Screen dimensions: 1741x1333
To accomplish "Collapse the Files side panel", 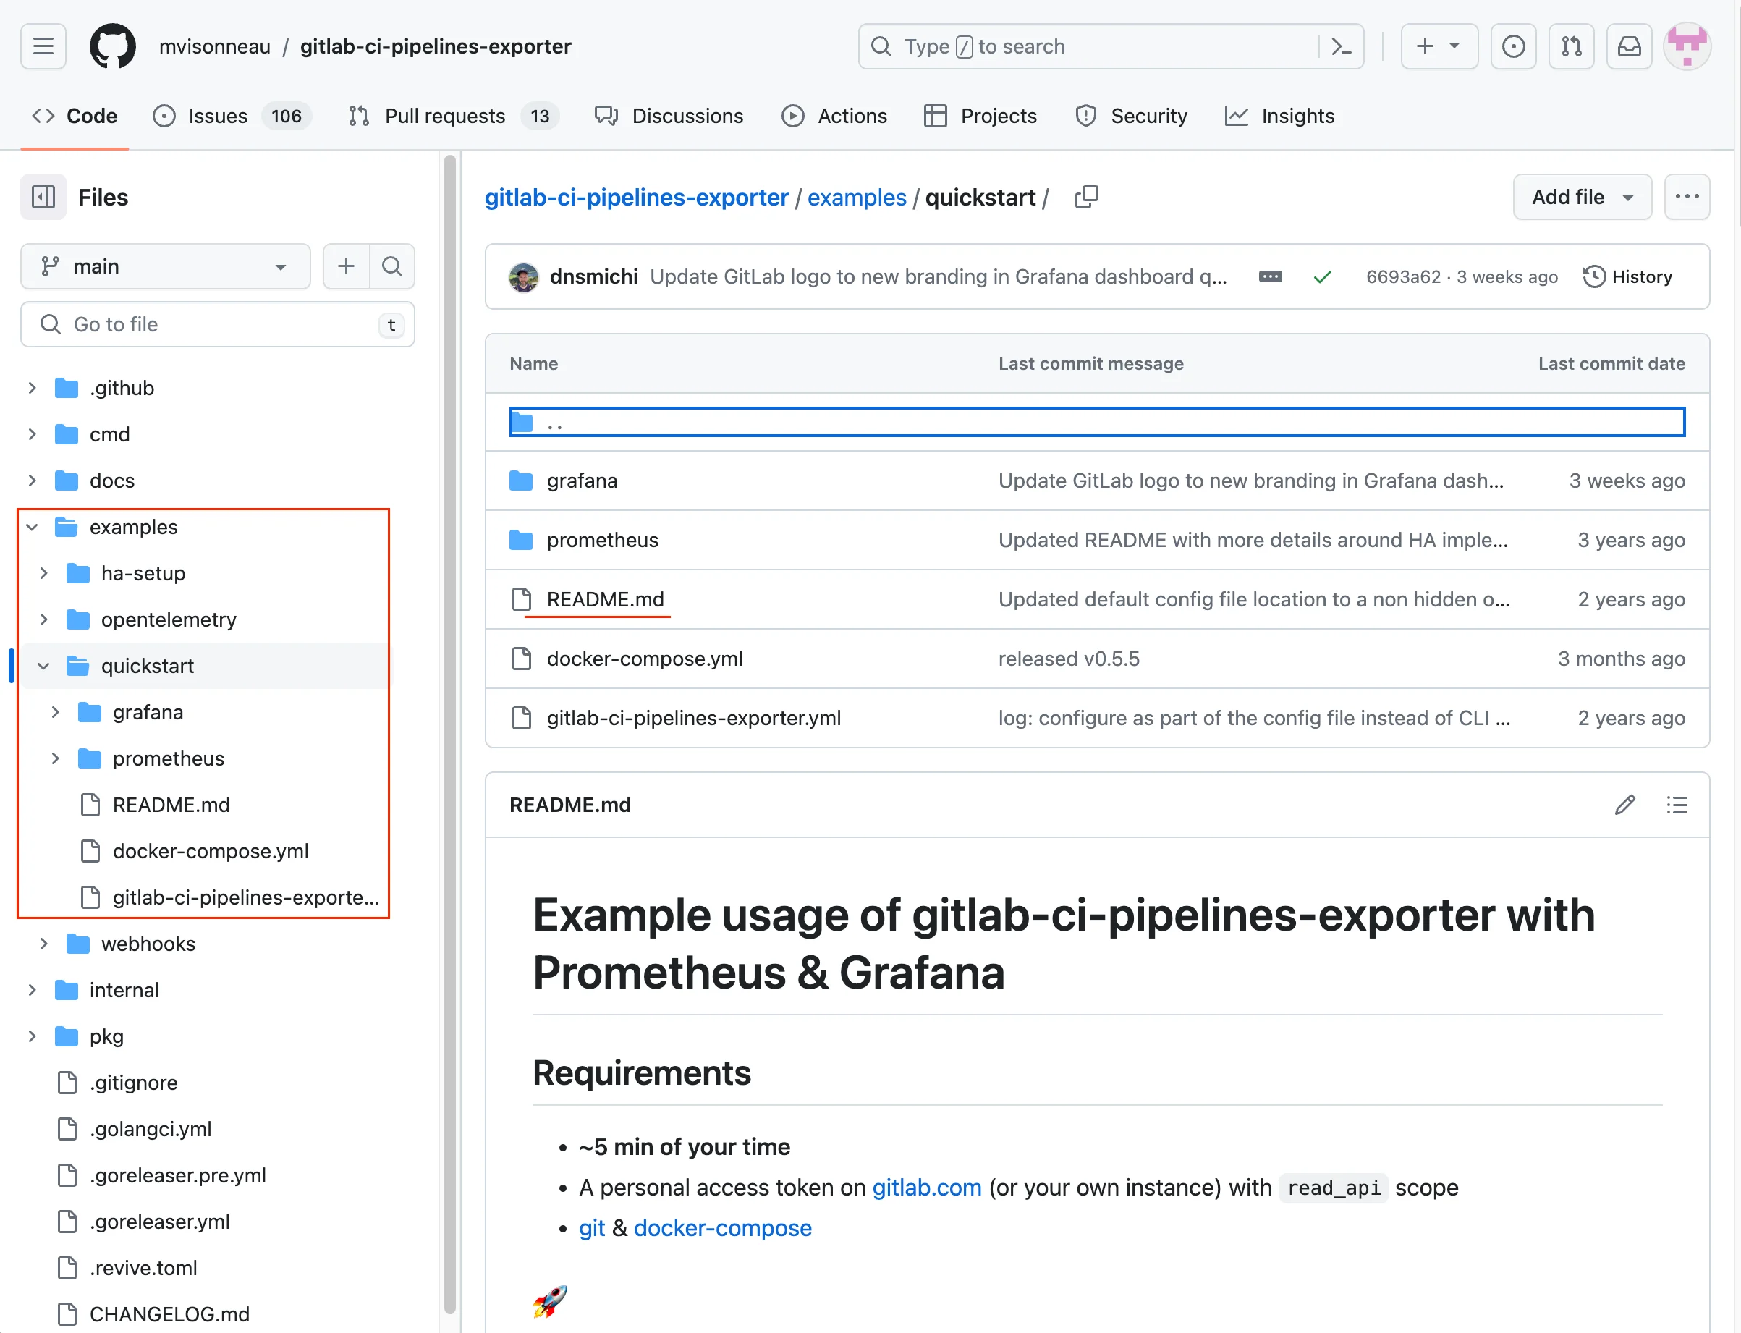I will pos(43,197).
